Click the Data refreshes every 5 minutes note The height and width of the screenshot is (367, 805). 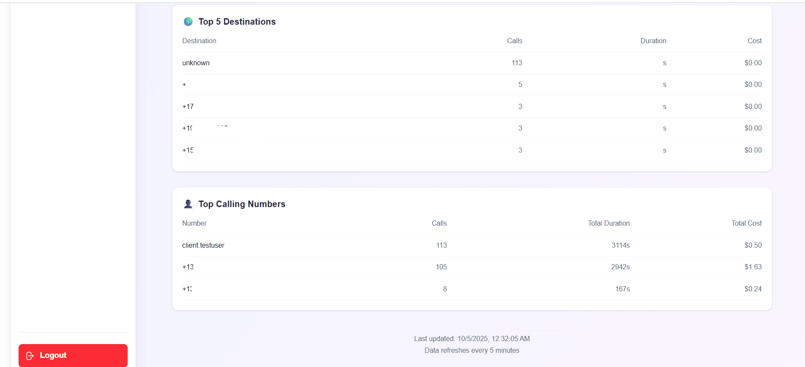tap(472, 351)
